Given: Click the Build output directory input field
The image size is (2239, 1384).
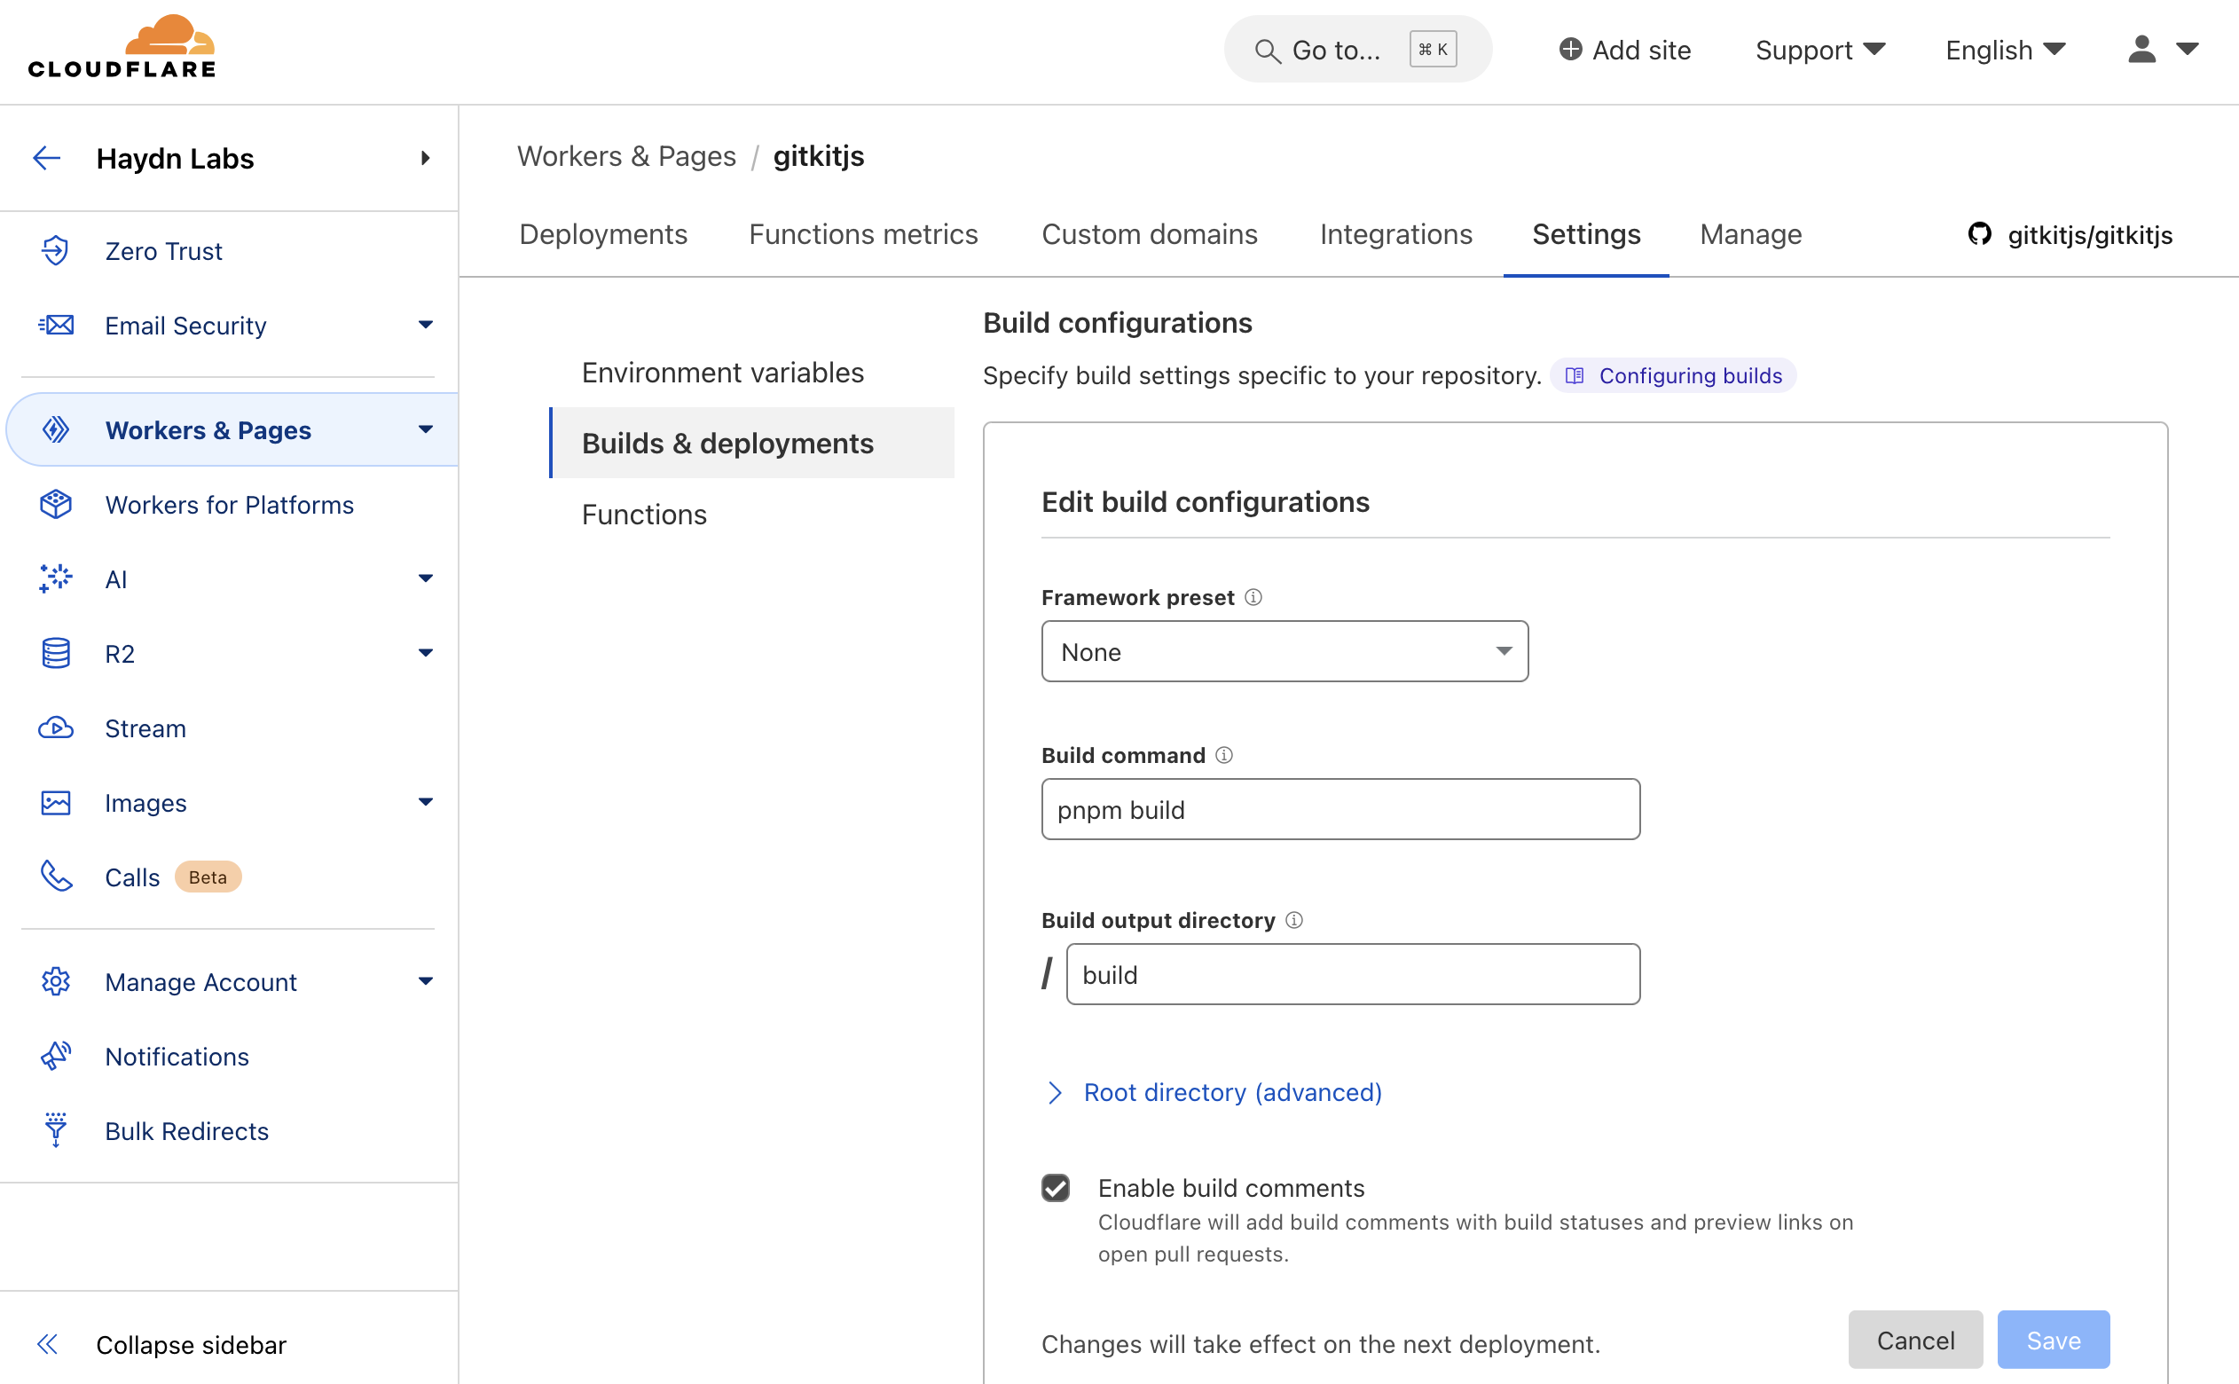Looking at the screenshot, I should click(x=1354, y=974).
